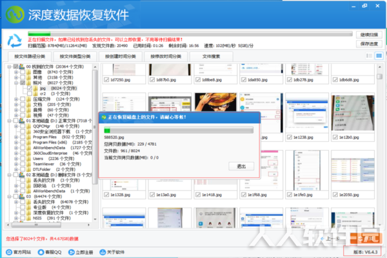
Task: Expand the 图像 (8743个文件) node
Action: (x=16, y=72)
